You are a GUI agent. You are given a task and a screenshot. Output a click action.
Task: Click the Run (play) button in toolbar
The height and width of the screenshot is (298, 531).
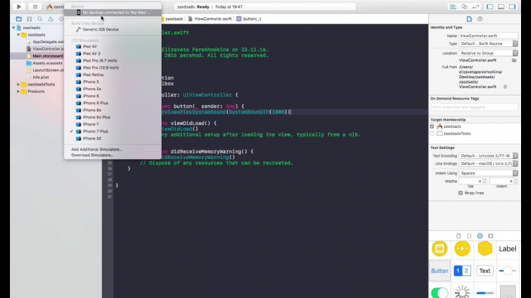(x=19, y=7)
